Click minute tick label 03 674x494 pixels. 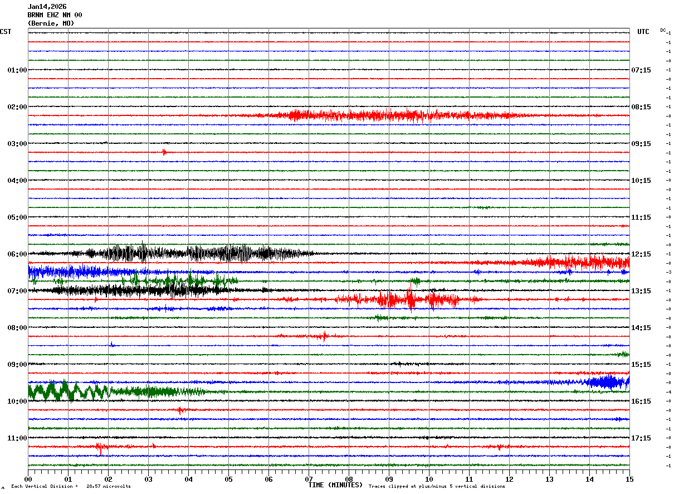click(148, 479)
